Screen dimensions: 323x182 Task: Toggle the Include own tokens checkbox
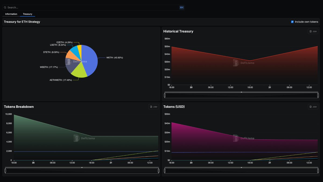pyautogui.click(x=292, y=22)
